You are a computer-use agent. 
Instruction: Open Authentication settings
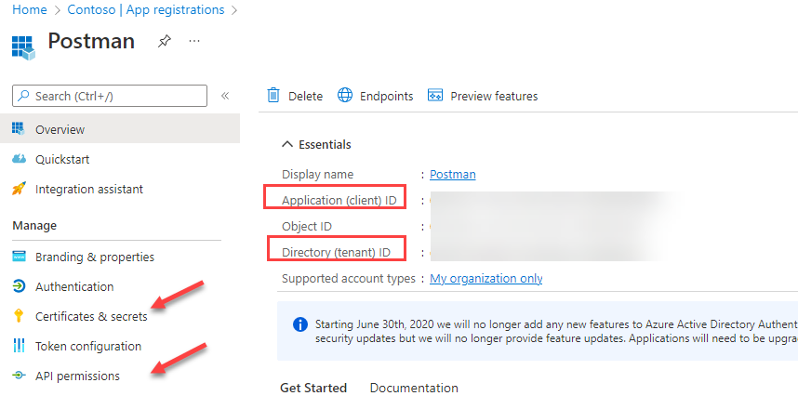point(74,286)
